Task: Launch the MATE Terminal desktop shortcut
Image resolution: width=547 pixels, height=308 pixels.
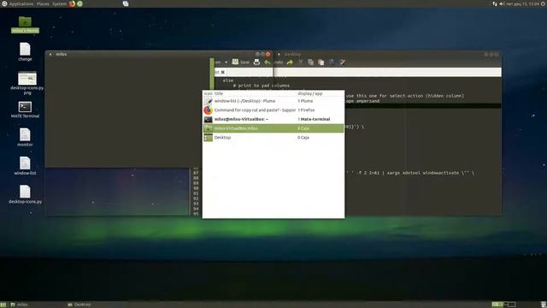Action: point(25,110)
